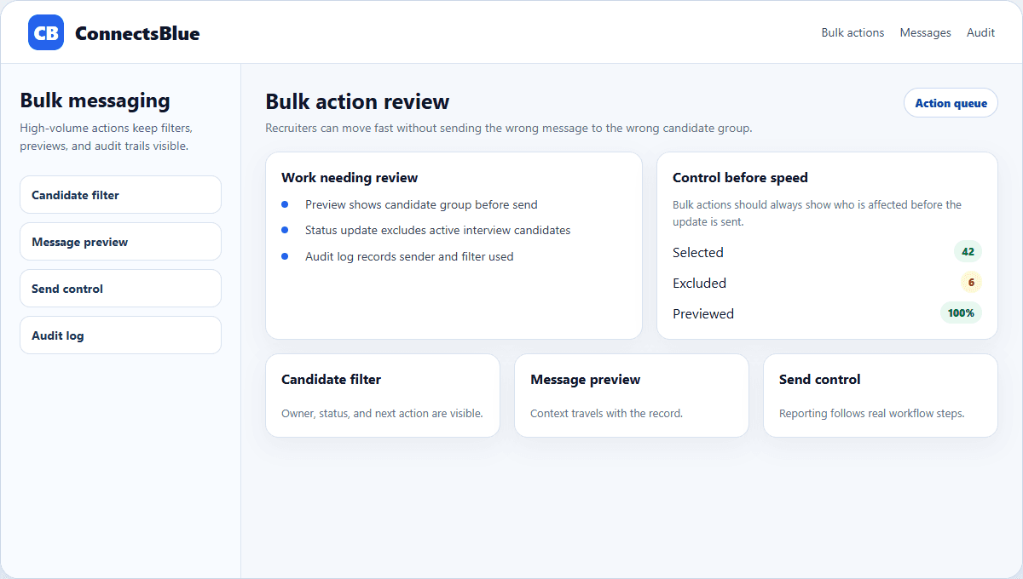Click 'Context travels with the record.'

(606, 414)
